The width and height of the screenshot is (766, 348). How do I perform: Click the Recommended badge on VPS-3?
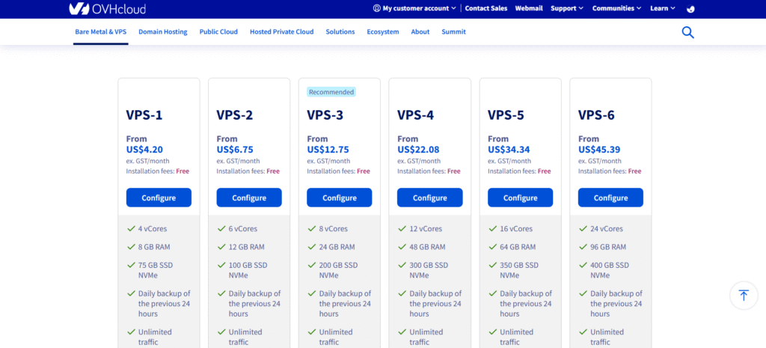(x=331, y=92)
